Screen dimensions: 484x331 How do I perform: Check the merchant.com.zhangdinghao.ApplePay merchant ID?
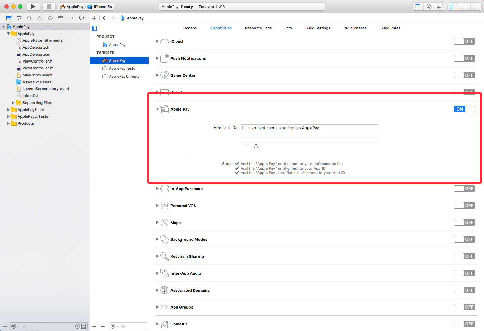pos(244,128)
